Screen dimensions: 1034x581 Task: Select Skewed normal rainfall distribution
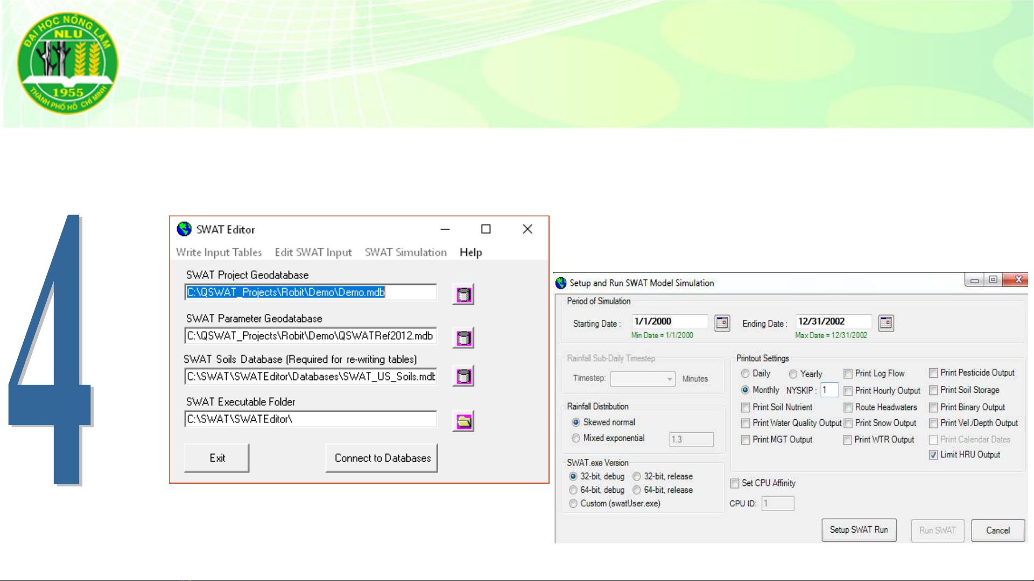[576, 422]
